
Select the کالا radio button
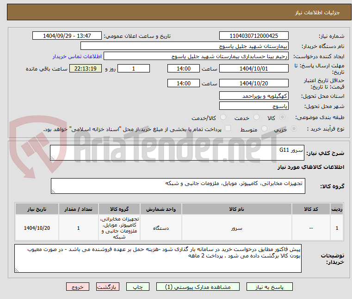283,117
